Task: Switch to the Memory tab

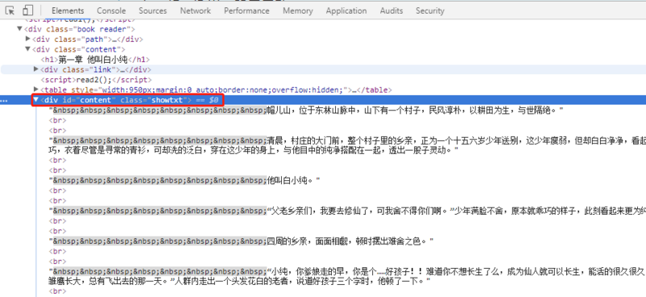Action: pyautogui.click(x=297, y=10)
